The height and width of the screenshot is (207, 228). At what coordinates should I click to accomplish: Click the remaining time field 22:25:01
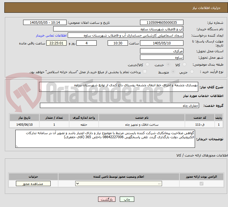(56, 43)
